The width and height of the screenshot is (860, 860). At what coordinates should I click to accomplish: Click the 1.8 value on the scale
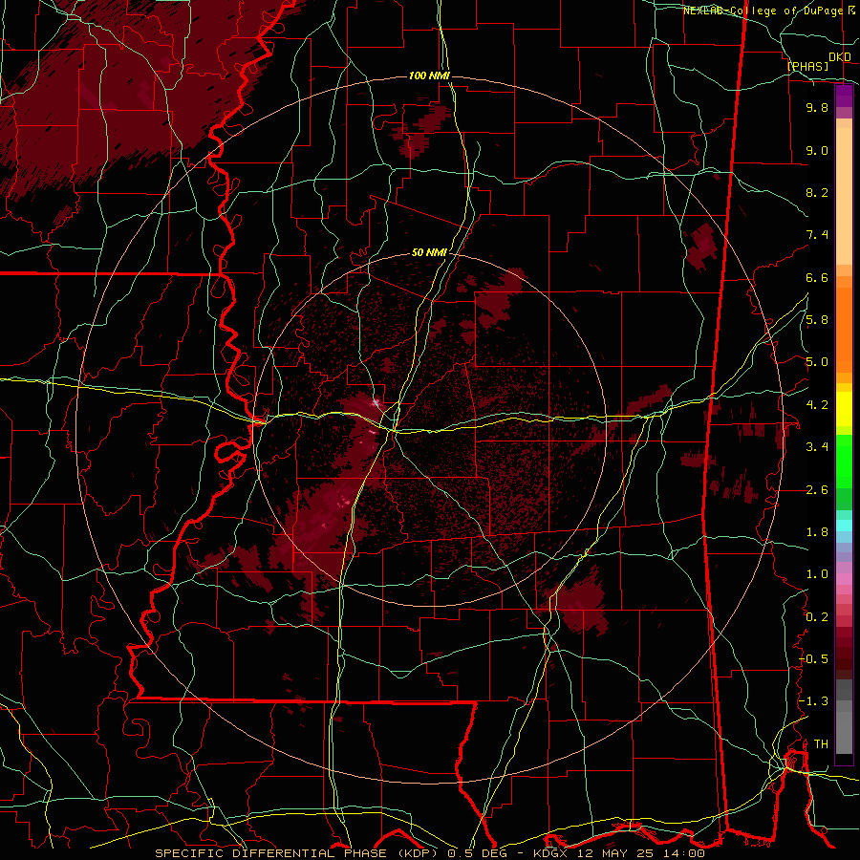[817, 532]
